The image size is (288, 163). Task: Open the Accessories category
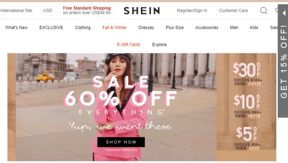tap(207, 28)
